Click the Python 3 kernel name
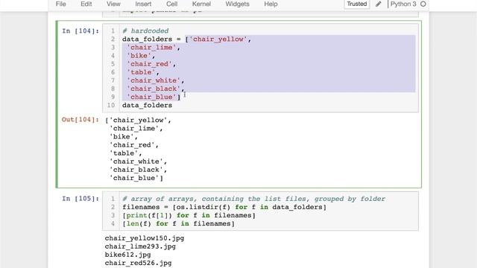477x268 pixels. point(403,4)
